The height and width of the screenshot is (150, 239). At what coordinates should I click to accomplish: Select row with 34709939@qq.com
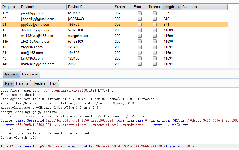pyautogui.click(x=114, y=30)
